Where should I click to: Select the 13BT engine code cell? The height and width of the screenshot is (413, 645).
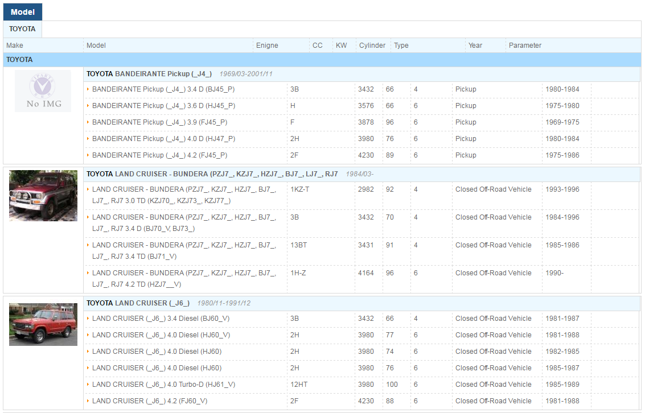pyautogui.click(x=299, y=245)
